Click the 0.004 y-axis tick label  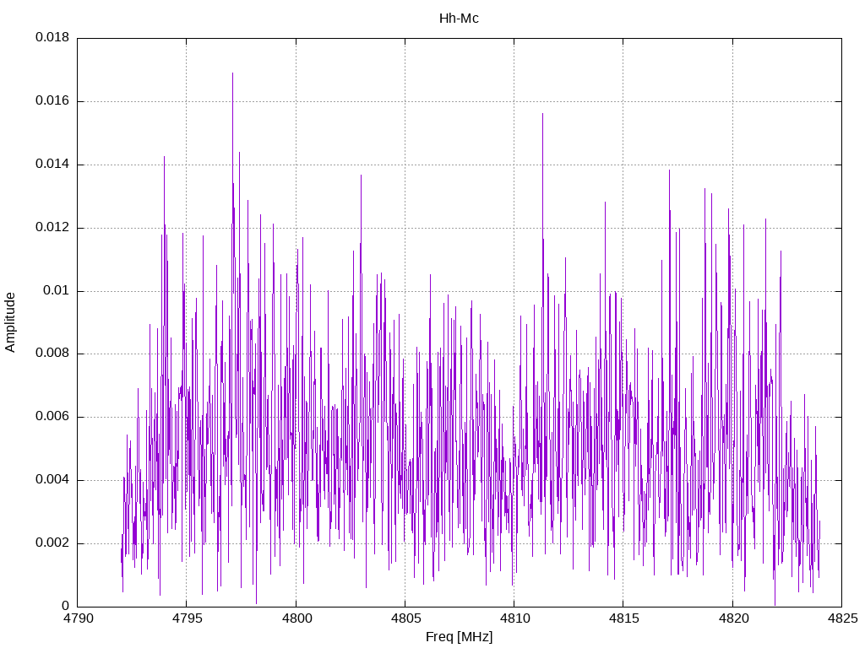(52, 480)
